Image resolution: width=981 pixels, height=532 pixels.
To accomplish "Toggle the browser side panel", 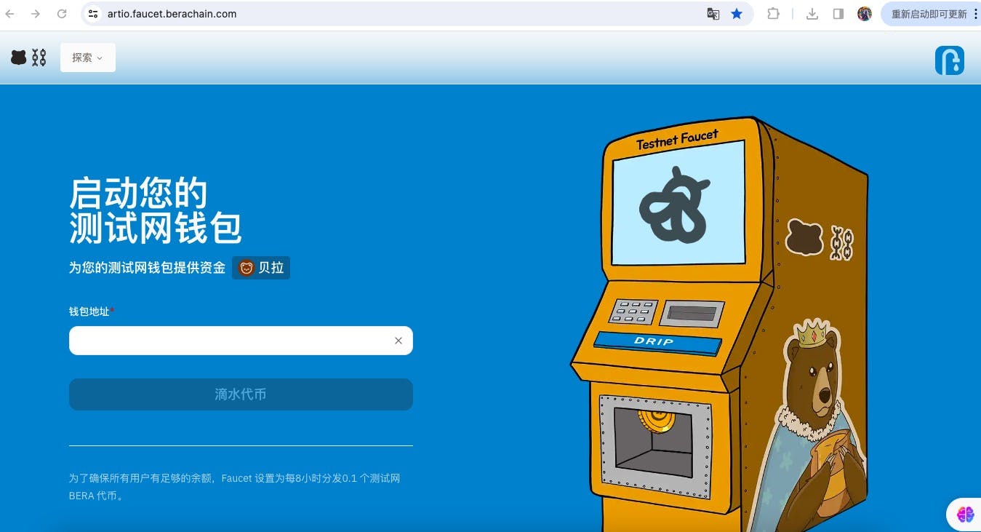I will coord(838,14).
